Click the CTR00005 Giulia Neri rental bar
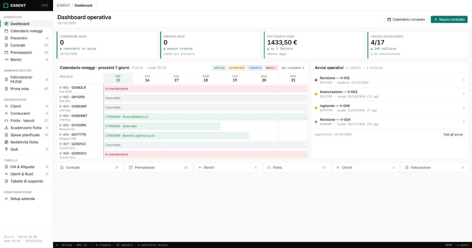Viewport: 472px width, 248px height. (162, 126)
